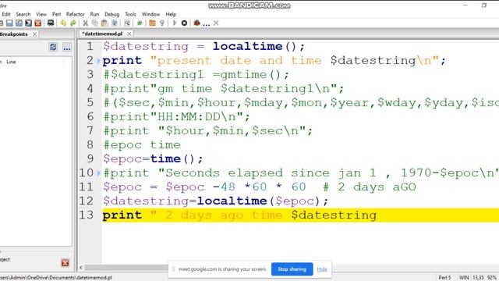Click 'gmtime' on line 3
Screen dimensions: 499x281
244,75
